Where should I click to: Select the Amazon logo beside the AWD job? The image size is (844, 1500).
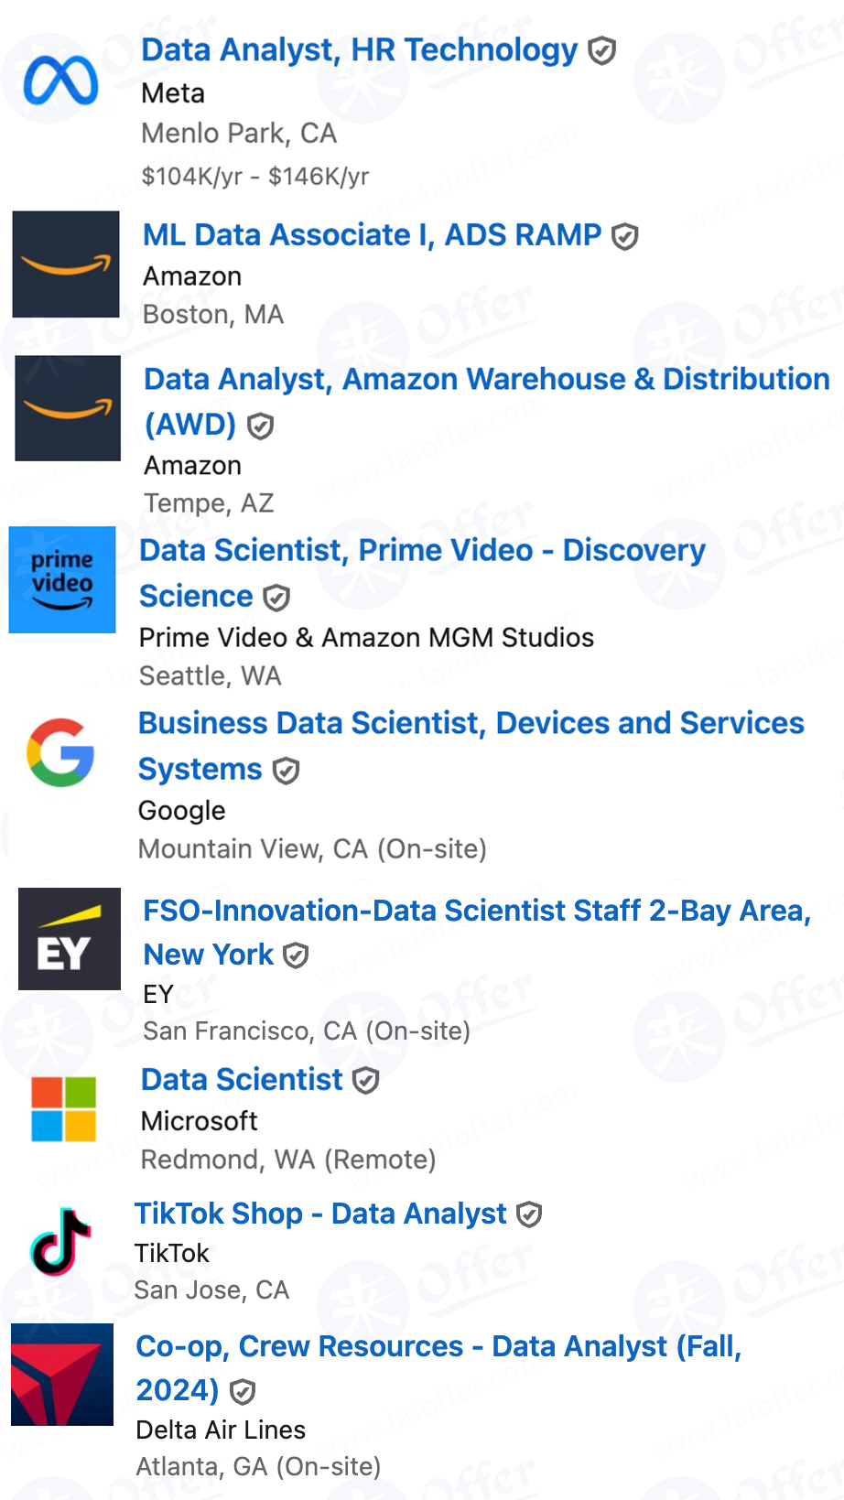[x=68, y=408]
